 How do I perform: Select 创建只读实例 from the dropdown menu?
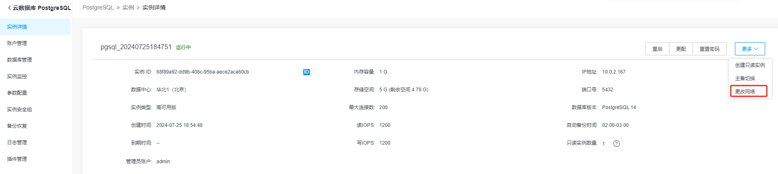pos(750,65)
